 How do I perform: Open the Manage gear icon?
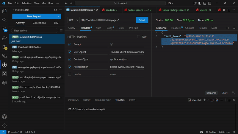pyautogui.click(x=4, y=125)
